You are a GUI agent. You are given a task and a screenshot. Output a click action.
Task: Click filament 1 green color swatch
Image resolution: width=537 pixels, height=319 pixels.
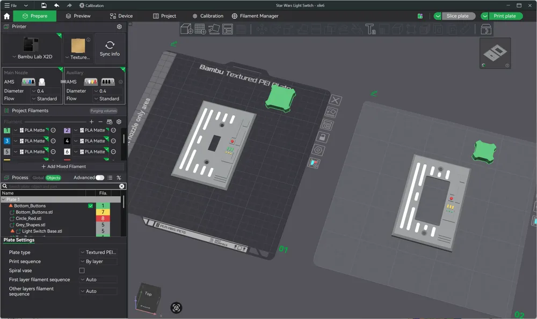[x=7, y=130]
